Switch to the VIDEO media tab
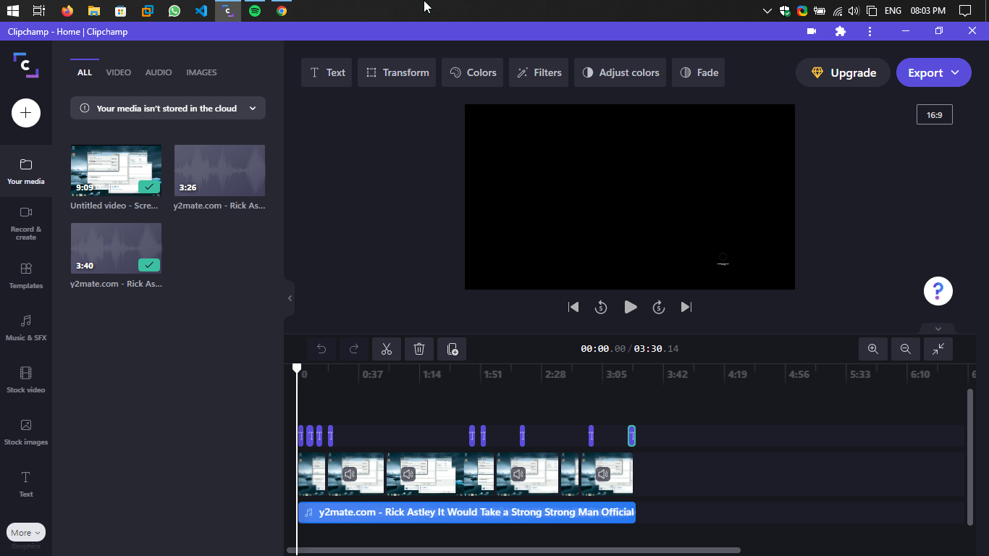989x556 pixels. pos(119,72)
